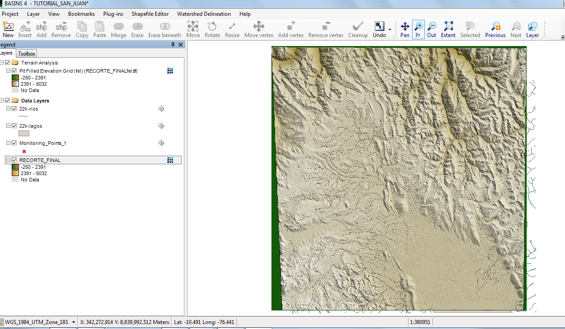Select the Remove vertex tool
Viewport: 565px width, 329px height.
[x=326, y=26]
